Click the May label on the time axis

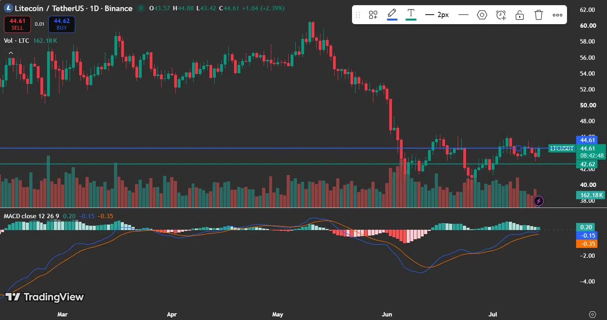[x=278, y=314]
